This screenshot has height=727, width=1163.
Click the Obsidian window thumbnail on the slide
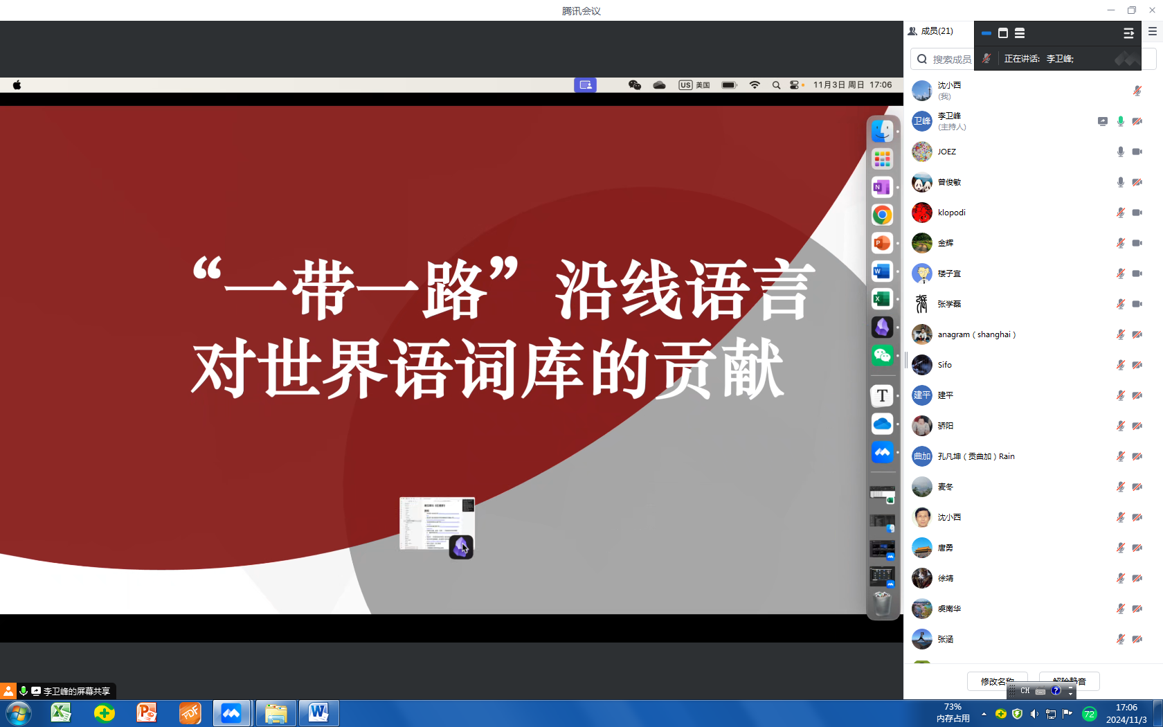(x=437, y=525)
